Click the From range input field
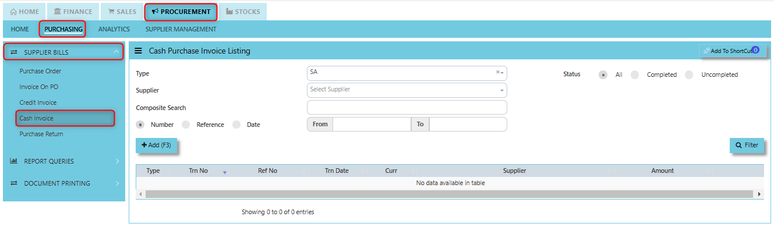The width and height of the screenshot is (774, 227). coord(372,124)
